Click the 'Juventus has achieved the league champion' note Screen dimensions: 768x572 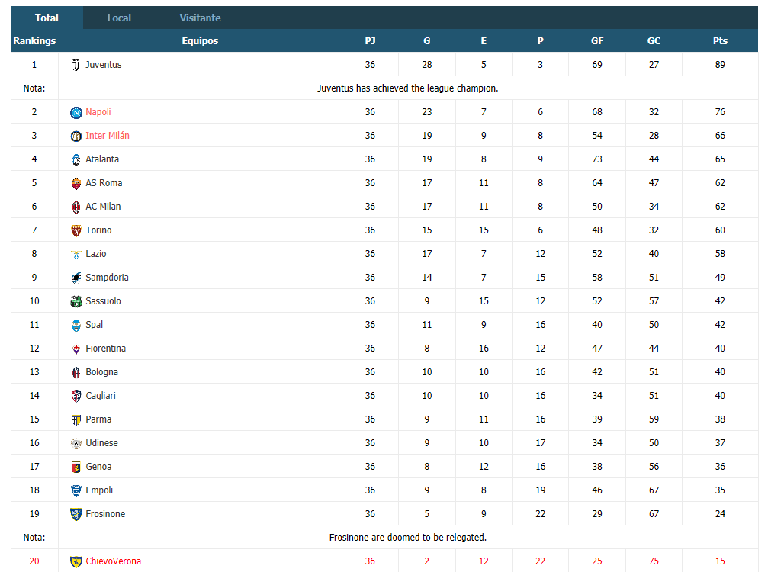click(x=407, y=88)
